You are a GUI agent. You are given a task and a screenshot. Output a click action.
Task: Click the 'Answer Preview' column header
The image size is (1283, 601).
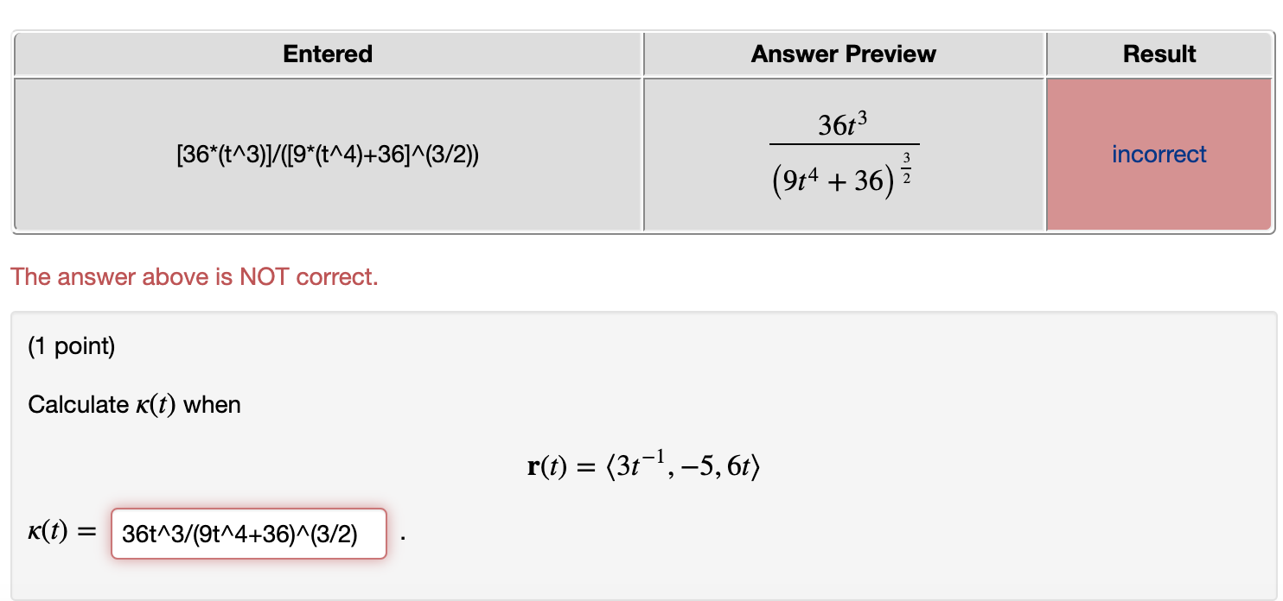click(x=843, y=54)
